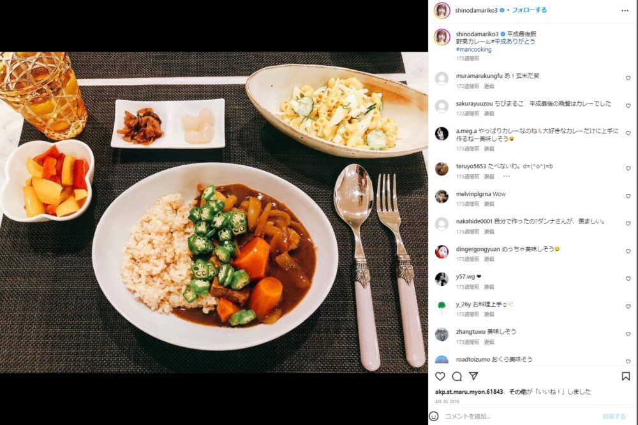Open the #平成ありがとう hashtag
The height and width of the screenshot is (425, 638).
pos(513,41)
